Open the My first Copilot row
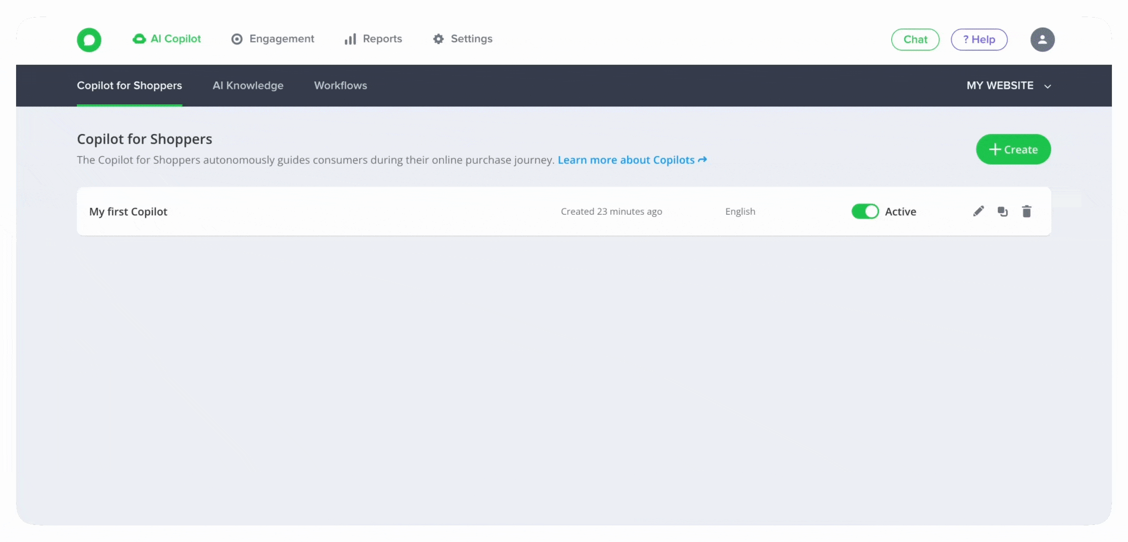 [x=128, y=212]
